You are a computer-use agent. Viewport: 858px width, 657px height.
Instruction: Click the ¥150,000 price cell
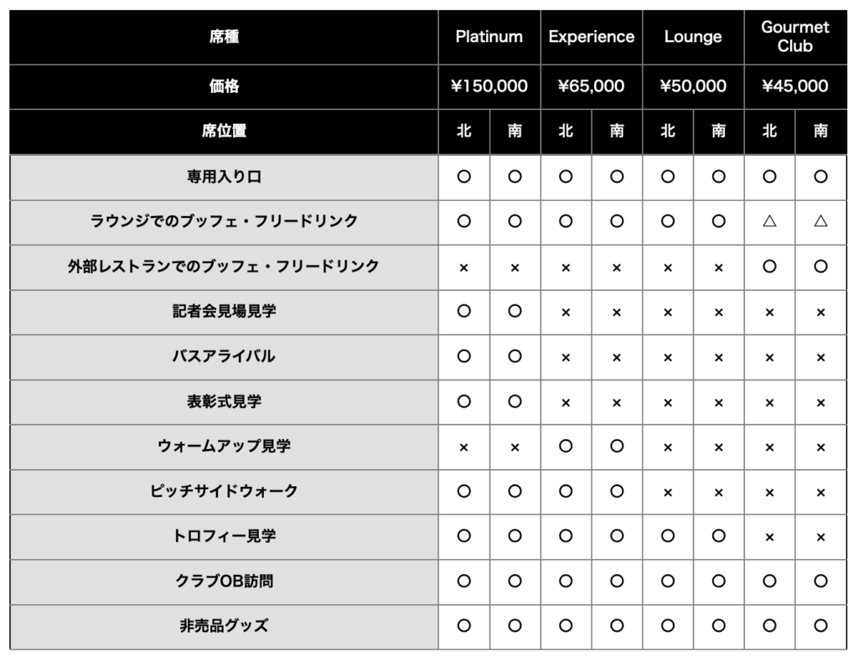point(489,85)
